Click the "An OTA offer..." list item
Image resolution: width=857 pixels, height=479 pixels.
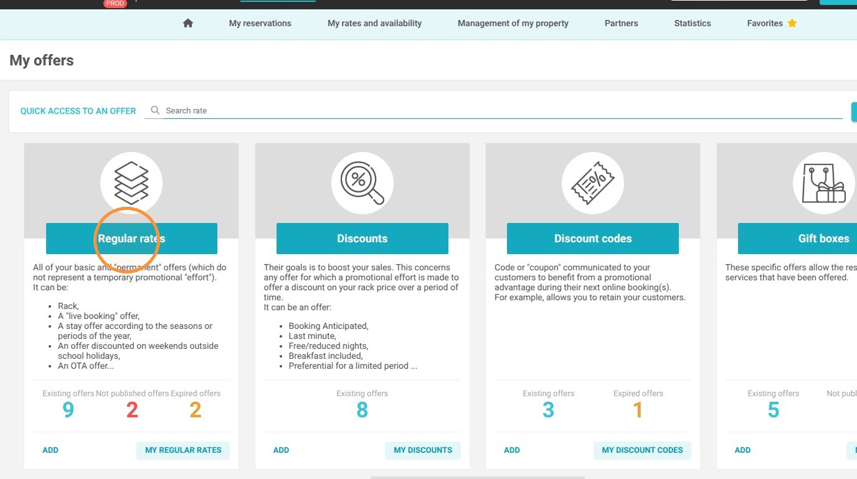(x=86, y=366)
